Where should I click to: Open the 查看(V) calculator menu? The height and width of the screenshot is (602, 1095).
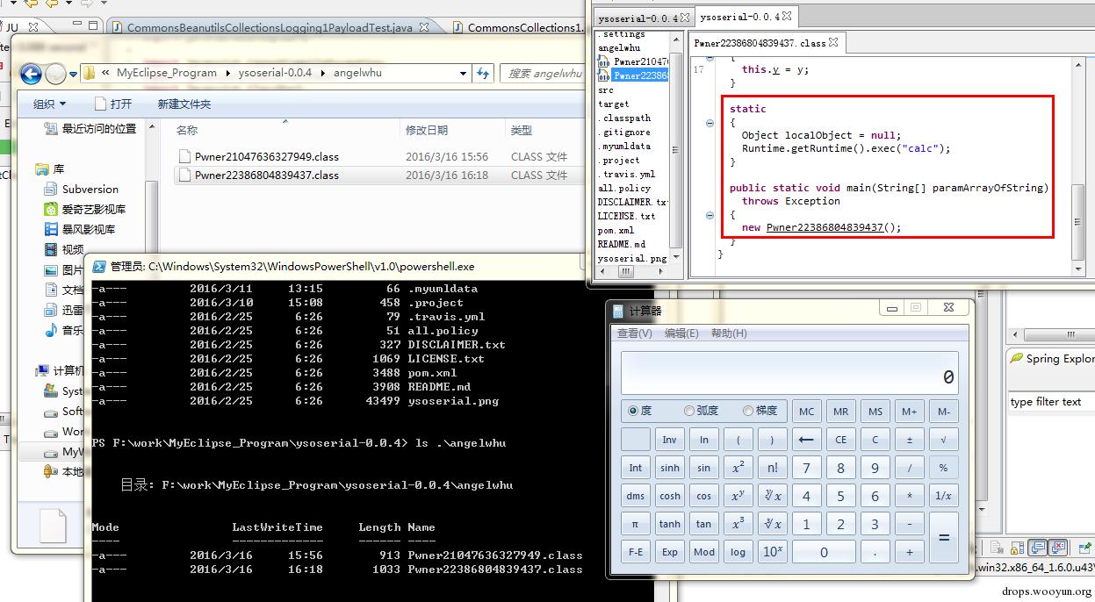(634, 333)
